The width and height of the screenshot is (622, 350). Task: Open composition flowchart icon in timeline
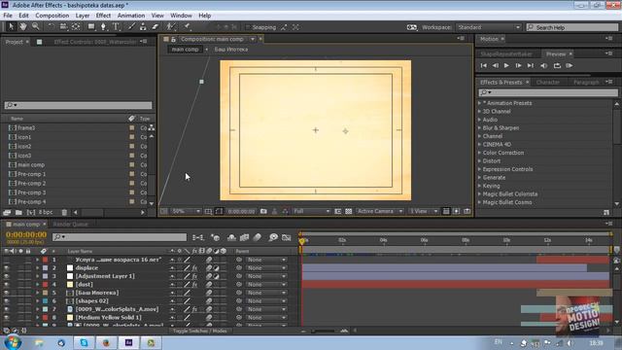(197, 237)
